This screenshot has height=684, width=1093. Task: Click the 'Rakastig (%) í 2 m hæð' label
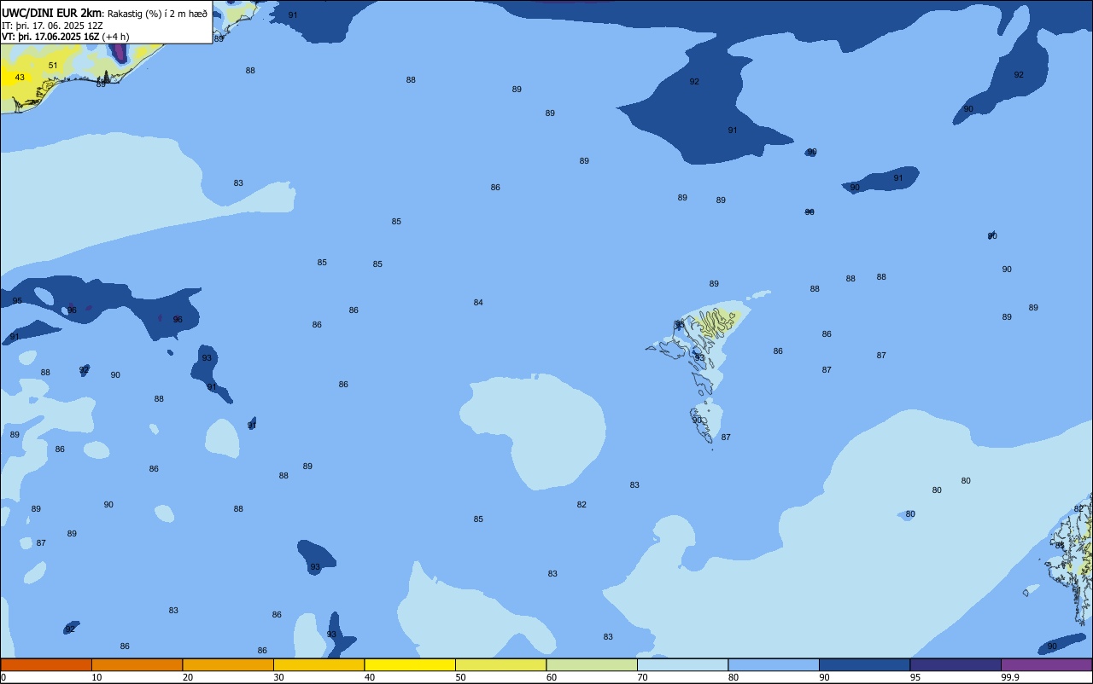(157, 14)
